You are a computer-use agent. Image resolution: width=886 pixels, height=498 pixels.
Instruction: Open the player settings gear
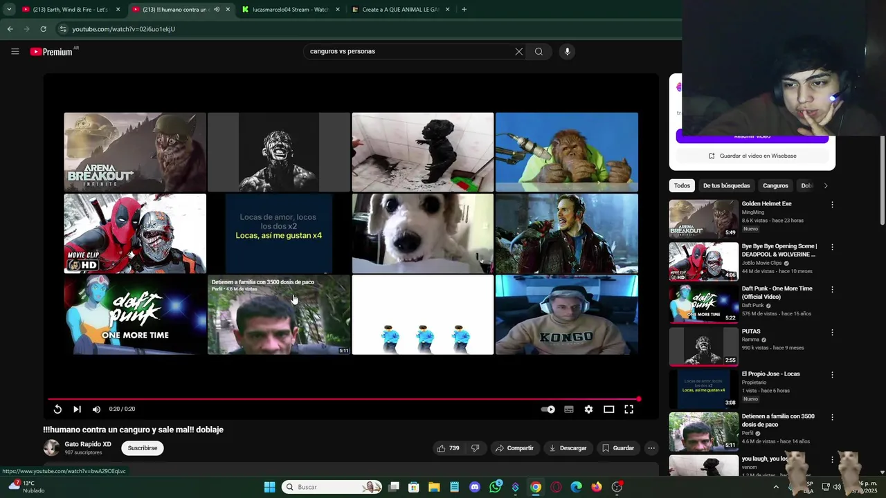click(588, 409)
